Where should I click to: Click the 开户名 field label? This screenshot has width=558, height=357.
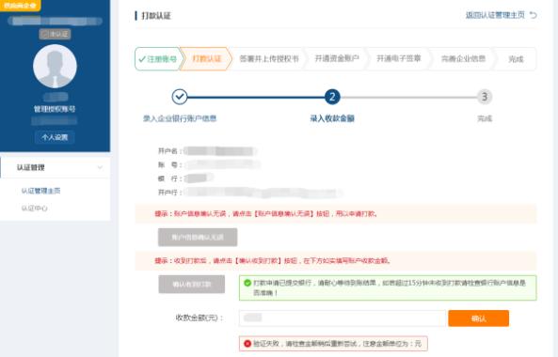(x=169, y=151)
